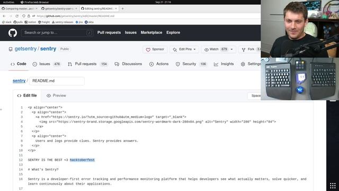Open the Activities overview
Viewport: 339px width, 191px height.
click(x=8, y=2)
